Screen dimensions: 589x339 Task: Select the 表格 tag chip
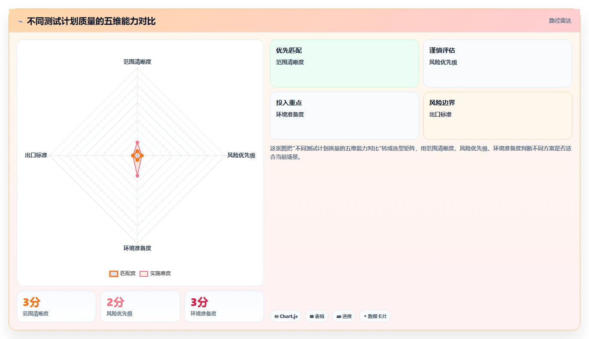pos(317,316)
